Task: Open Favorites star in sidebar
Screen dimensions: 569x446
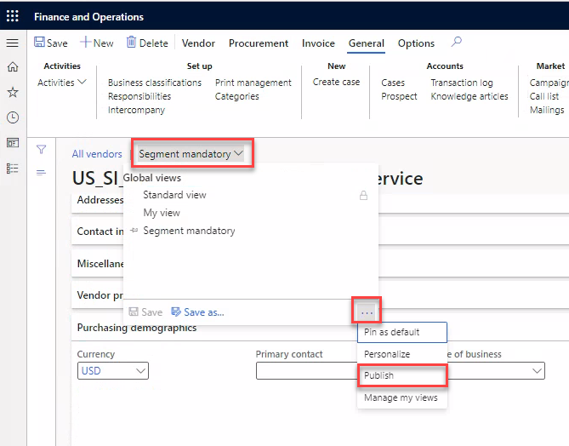Action: click(12, 92)
